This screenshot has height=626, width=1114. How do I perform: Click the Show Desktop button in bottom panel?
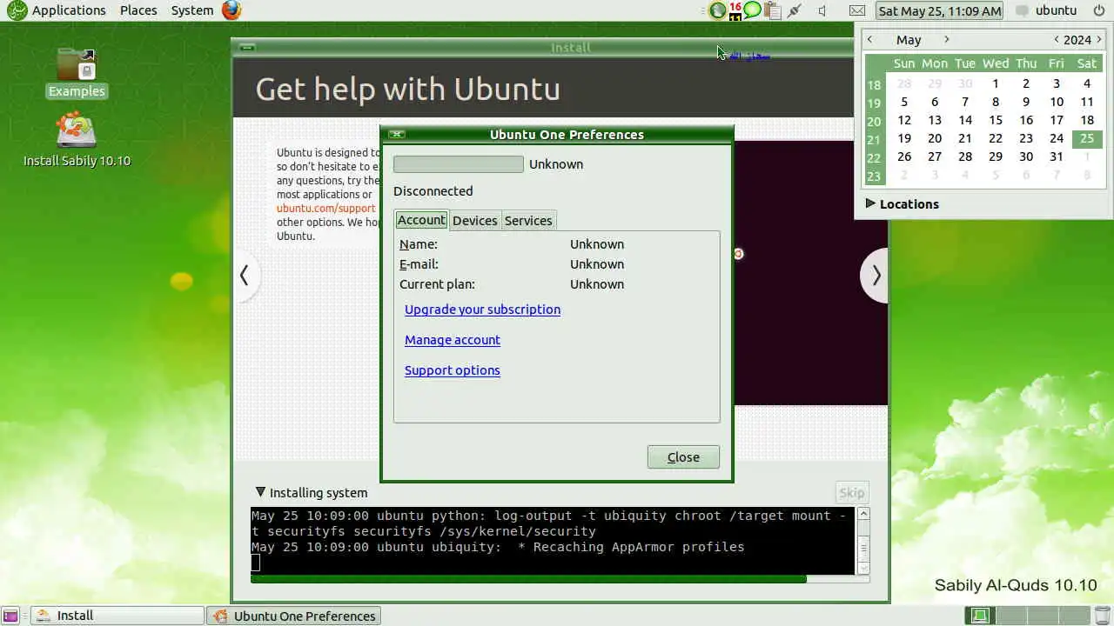10,616
